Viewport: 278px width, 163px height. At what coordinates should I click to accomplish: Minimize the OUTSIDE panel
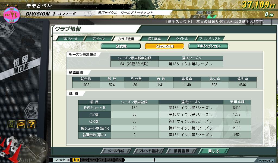click(x=273, y=161)
